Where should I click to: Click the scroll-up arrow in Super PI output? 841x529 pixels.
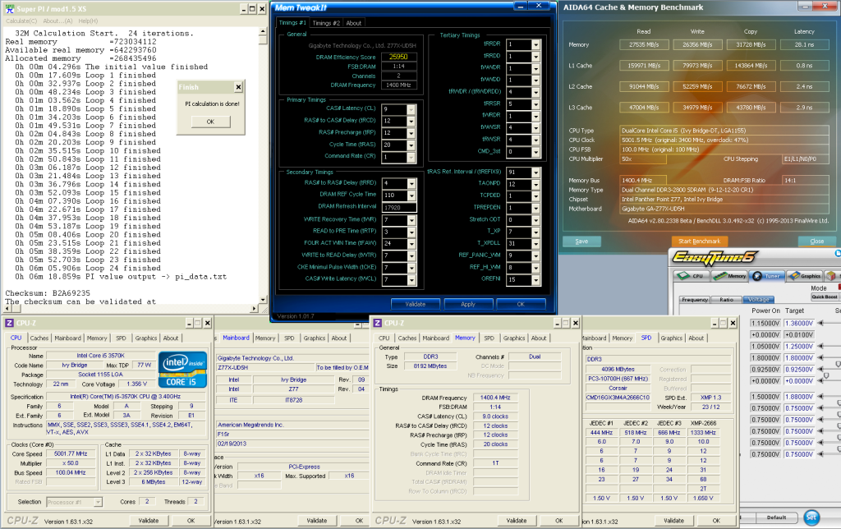click(x=263, y=32)
